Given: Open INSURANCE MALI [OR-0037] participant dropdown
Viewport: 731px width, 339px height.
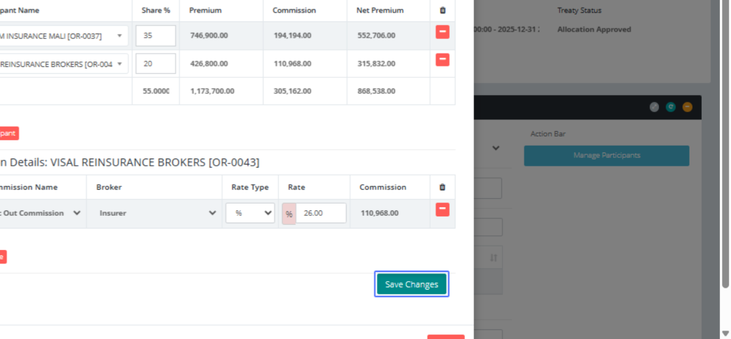Looking at the screenshot, I should [61, 36].
